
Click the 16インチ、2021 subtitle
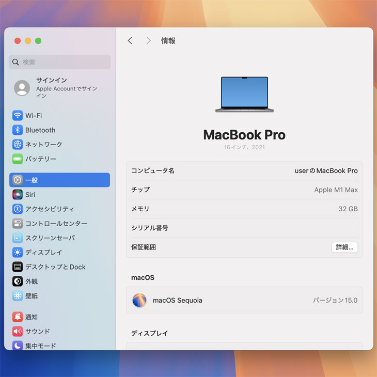(244, 147)
